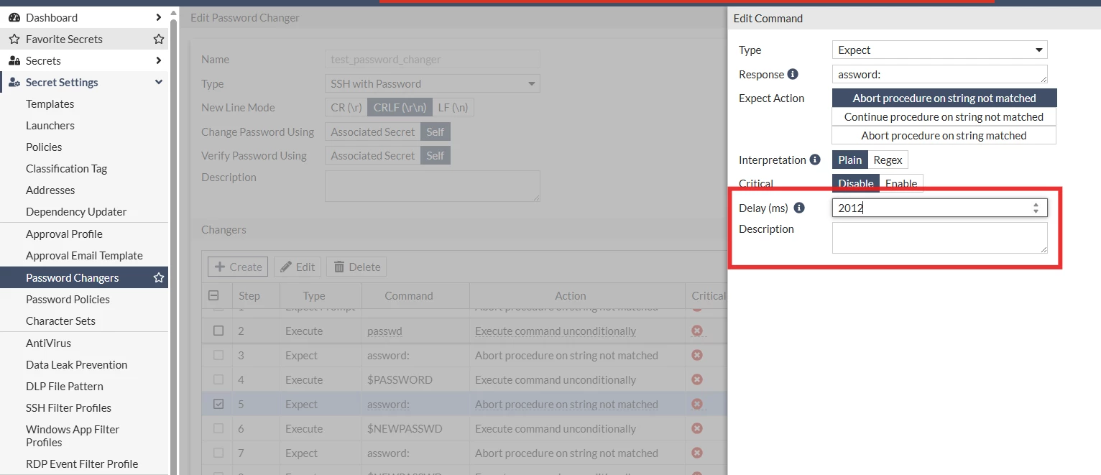Image resolution: width=1101 pixels, height=475 pixels.
Task: Click the Favorite Secrets star outline icon
Action: 14,39
